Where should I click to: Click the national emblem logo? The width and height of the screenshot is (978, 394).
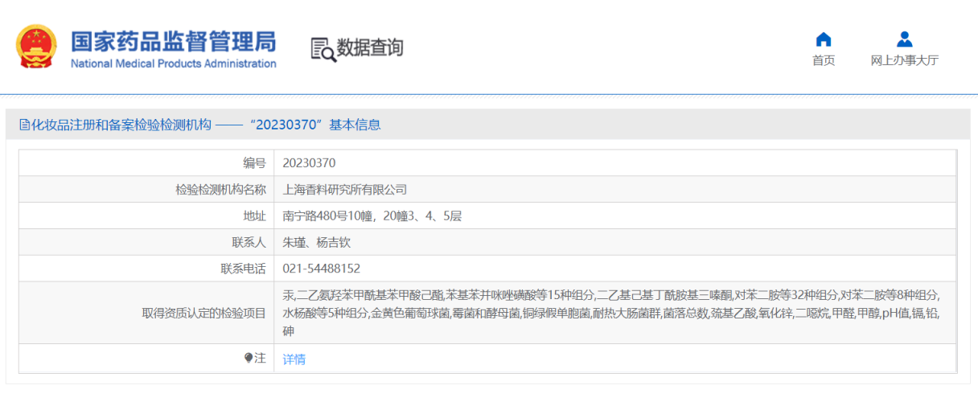[x=37, y=47]
